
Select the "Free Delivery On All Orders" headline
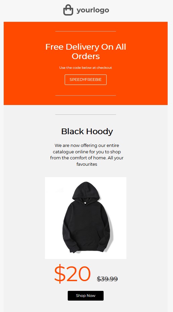pos(86,52)
